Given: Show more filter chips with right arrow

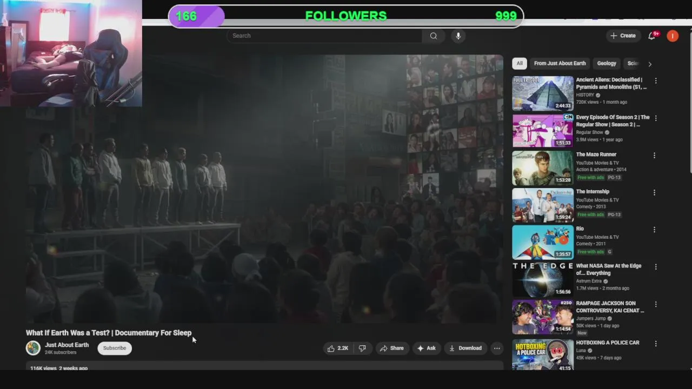Looking at the screenshot, I should coord(650,64).
